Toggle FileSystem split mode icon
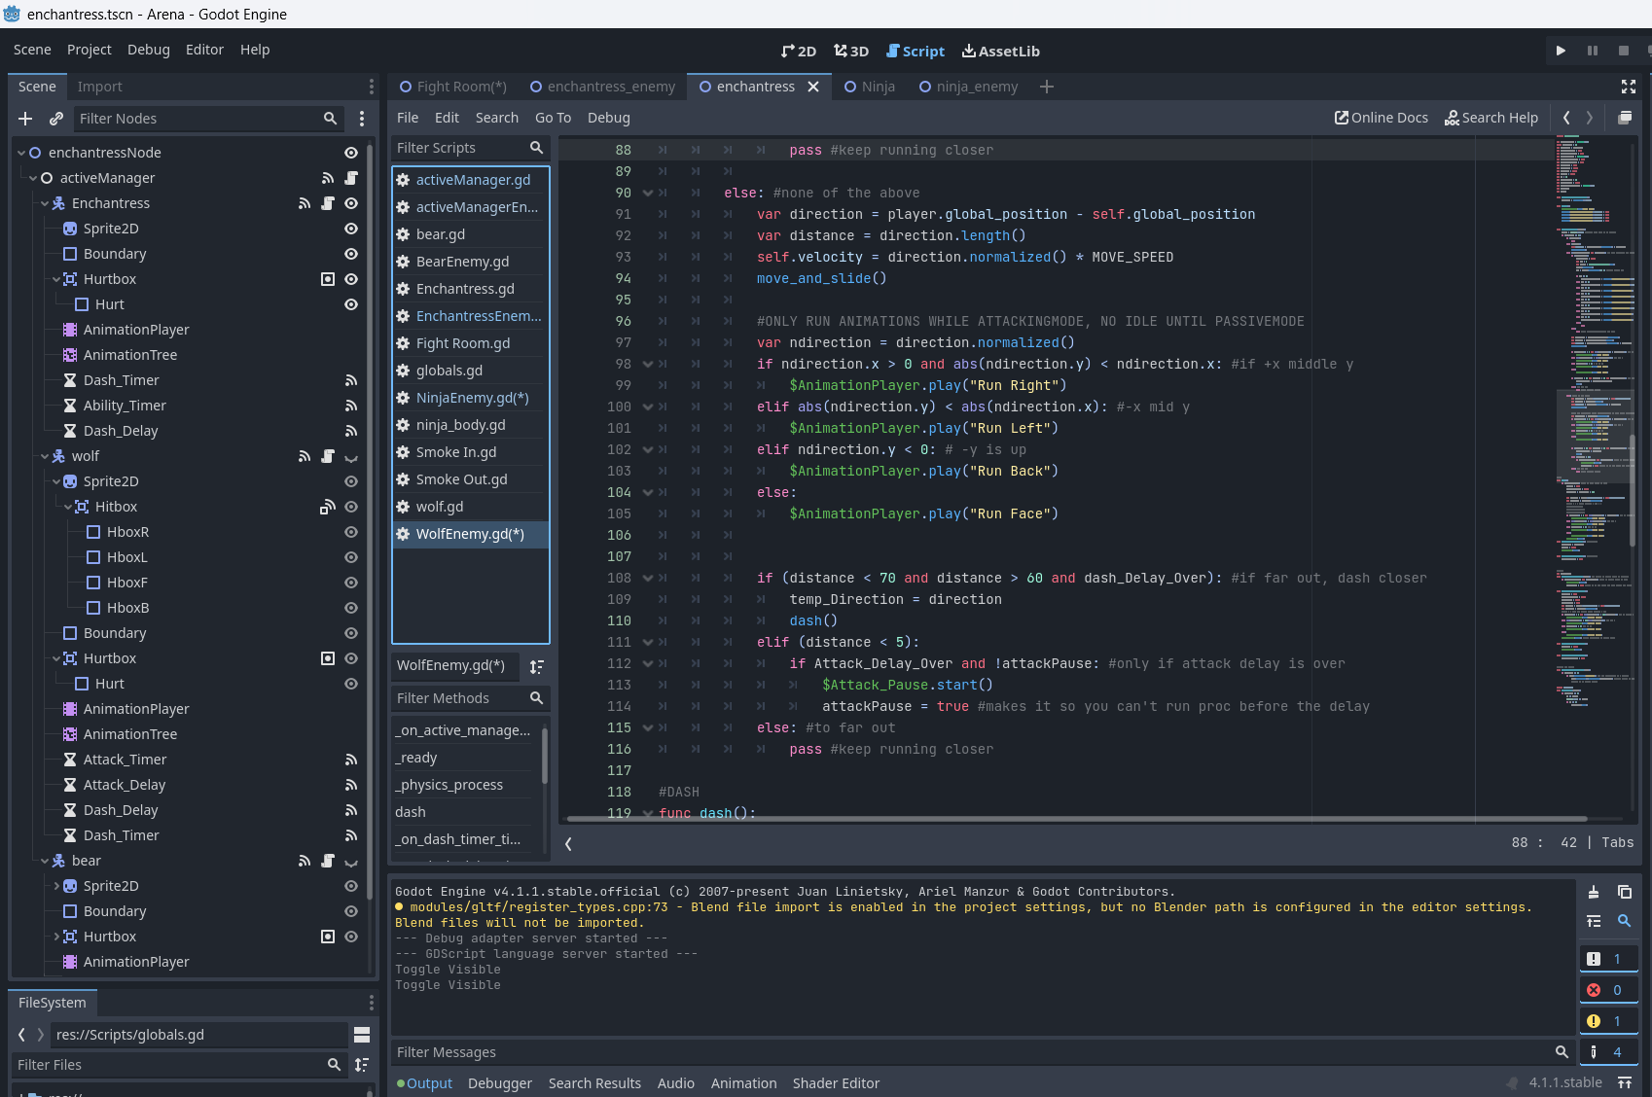 [x=362, y=1035]
